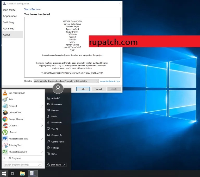This screenshot has height=177, width=200.
Task: Start Snipping Tool scissors icon
Action: (x=5, y=145)
